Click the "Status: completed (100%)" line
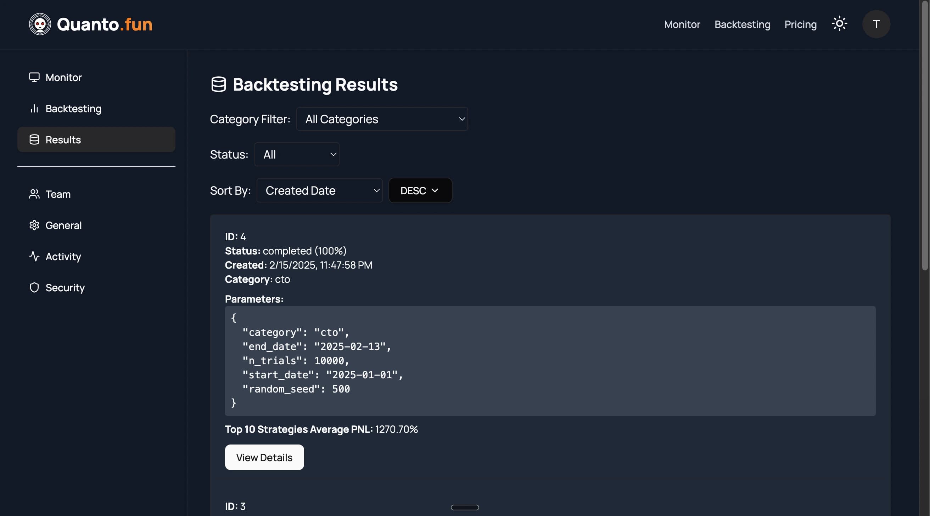Screen dimensions: 930x516 click(x=286, y=251)
